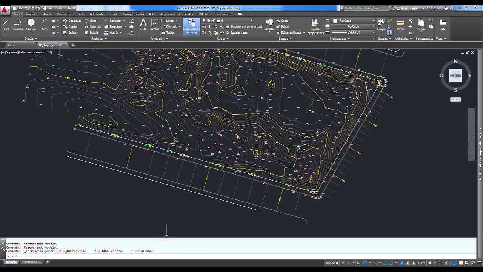This screenshot has width=483, height=272.
Task: Click the layer 0 color swatch
Action: [218, 21]
